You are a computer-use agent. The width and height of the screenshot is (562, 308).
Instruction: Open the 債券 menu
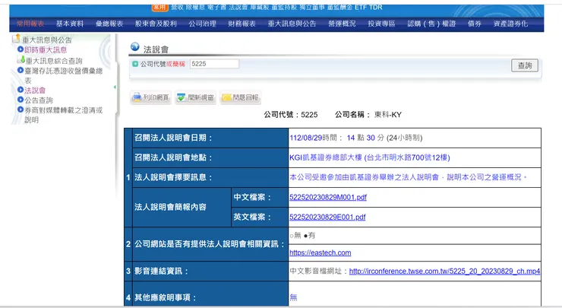click(475, 24)
